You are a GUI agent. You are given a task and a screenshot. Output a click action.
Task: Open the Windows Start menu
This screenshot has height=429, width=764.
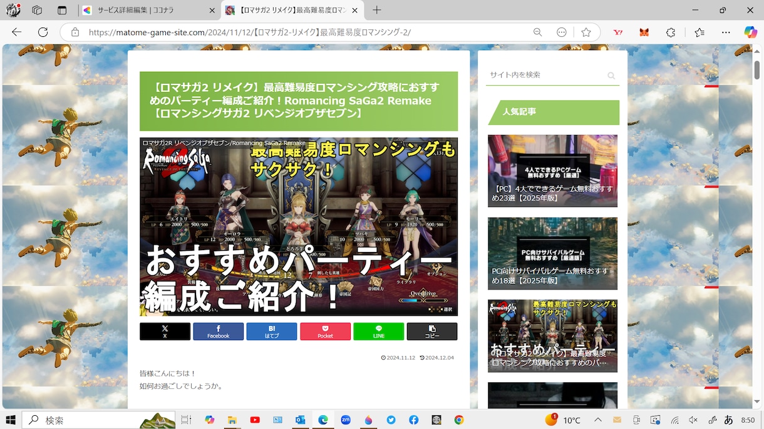(11, 420)
